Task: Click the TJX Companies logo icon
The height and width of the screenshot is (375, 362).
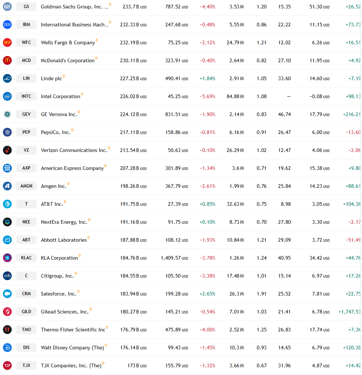Action: [x=7, y=365]
